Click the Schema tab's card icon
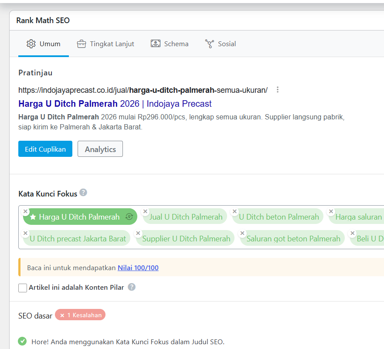The height and width of the screenshot is (349, 384). tap(156, 44)
